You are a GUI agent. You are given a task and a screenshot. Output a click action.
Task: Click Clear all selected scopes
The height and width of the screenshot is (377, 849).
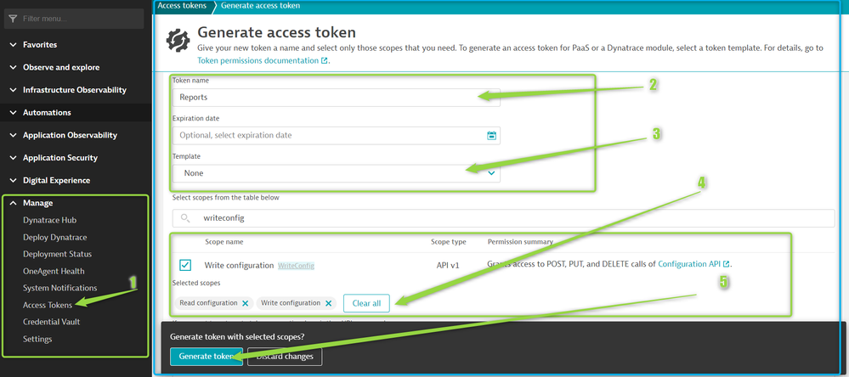(367, 303)
